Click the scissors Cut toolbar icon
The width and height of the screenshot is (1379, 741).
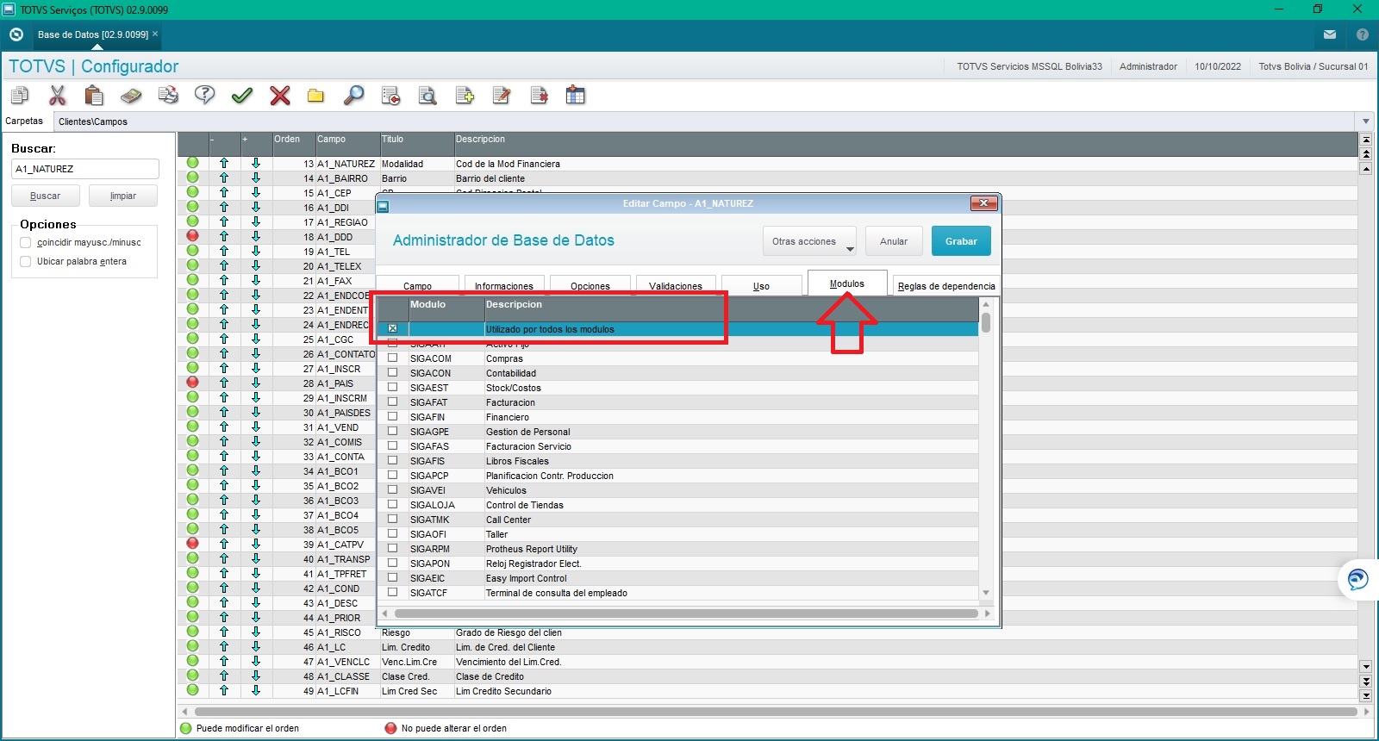[58, 95]
